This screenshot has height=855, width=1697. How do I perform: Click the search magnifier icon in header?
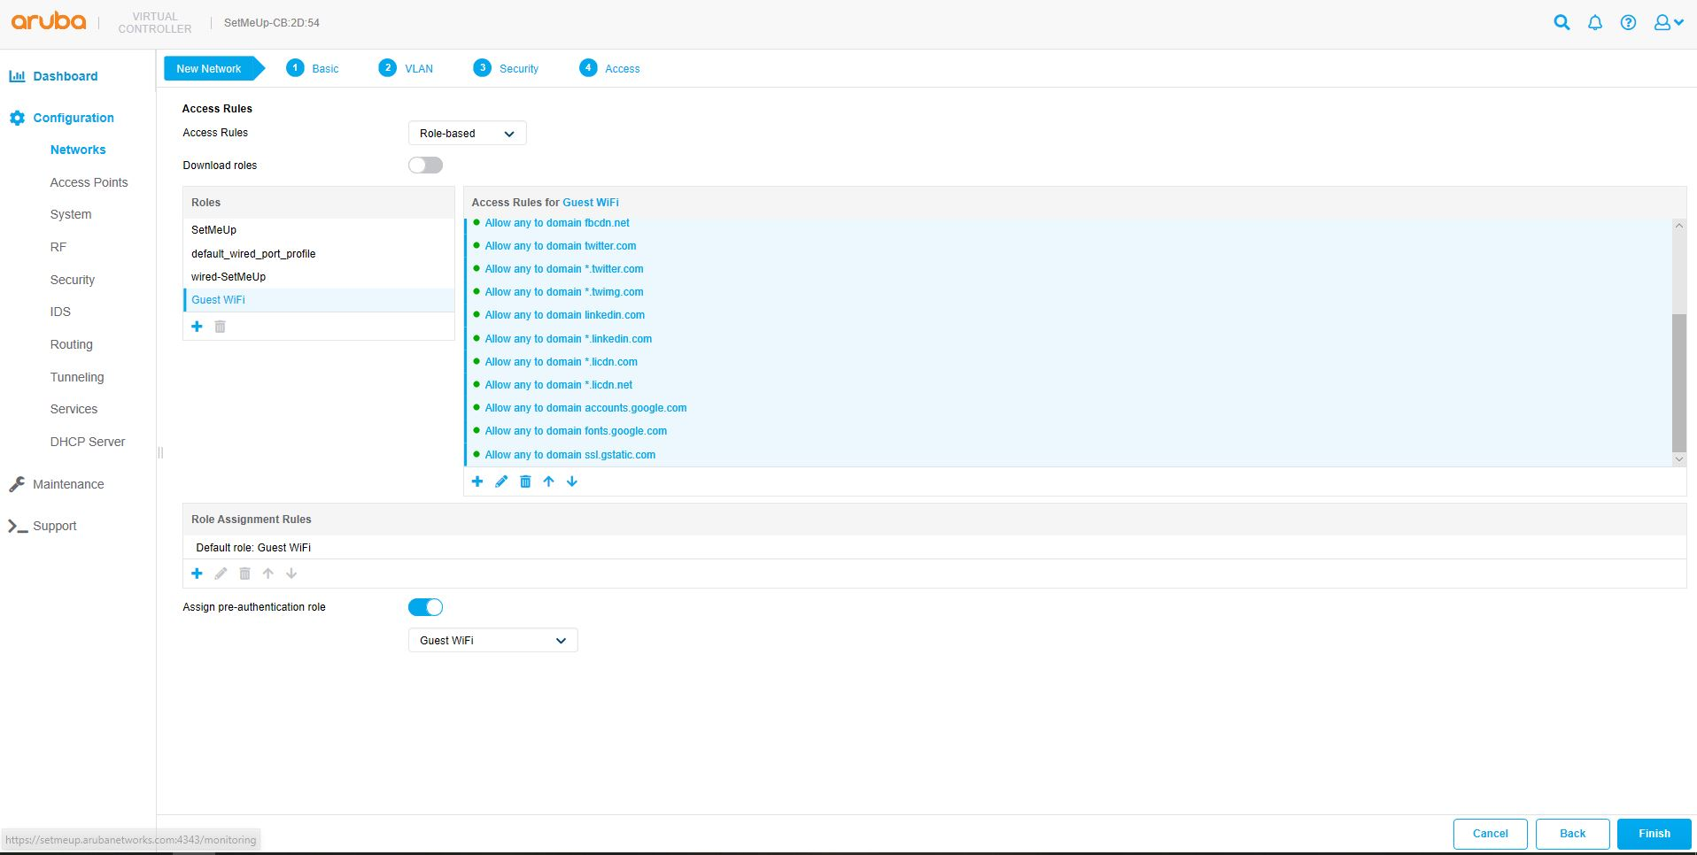pos(1561,23)
